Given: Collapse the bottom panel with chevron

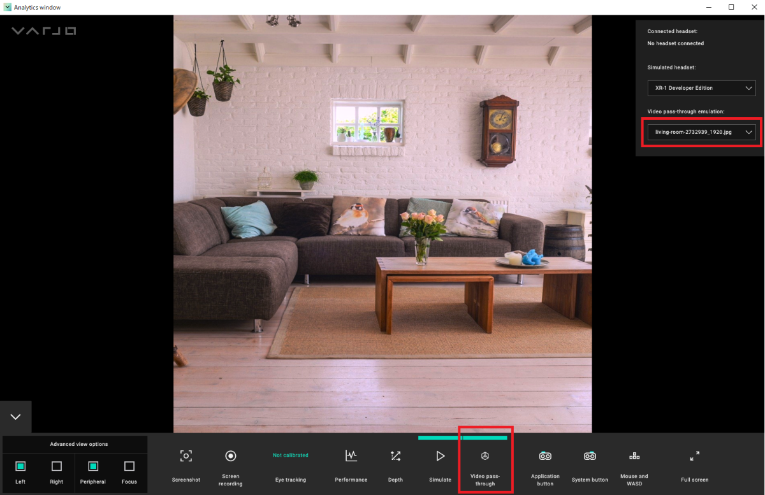Looking at the screenshot, I should click(x=15, y=417).
